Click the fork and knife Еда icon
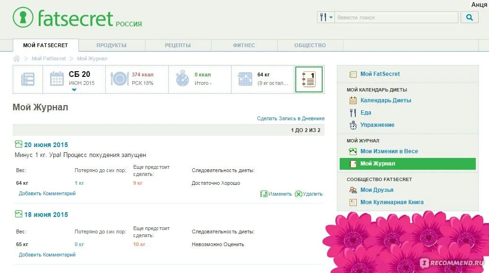 pyautogui.click(x=353, y=112)
